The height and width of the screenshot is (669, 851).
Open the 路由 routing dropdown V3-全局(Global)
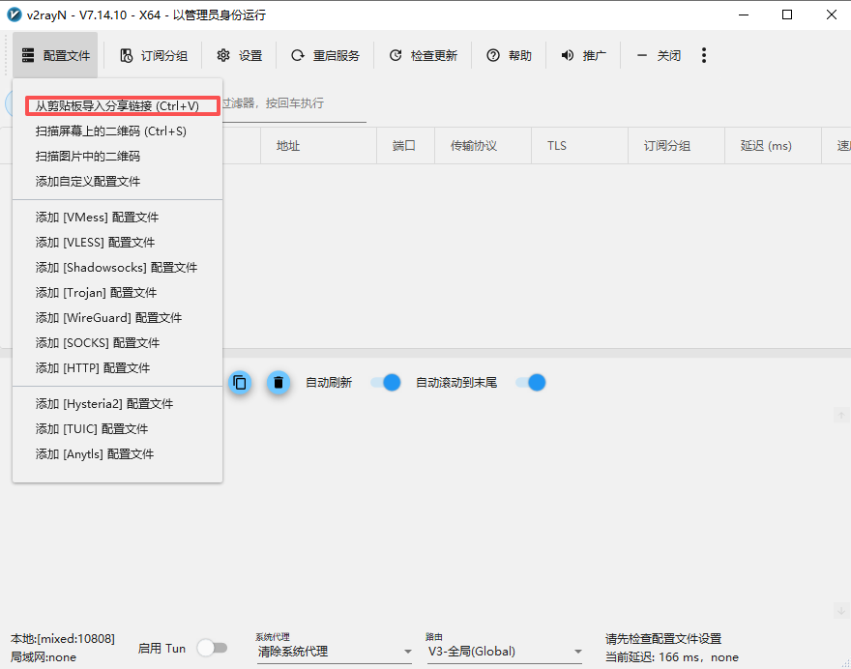pyautogui.click(x=505, y=652)
